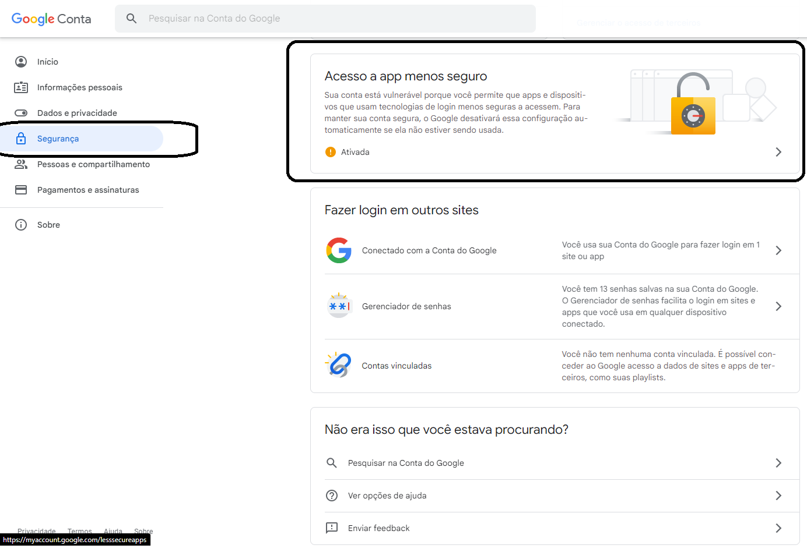Expand Acesso a app menos seguro chevron

coord(778,152)
